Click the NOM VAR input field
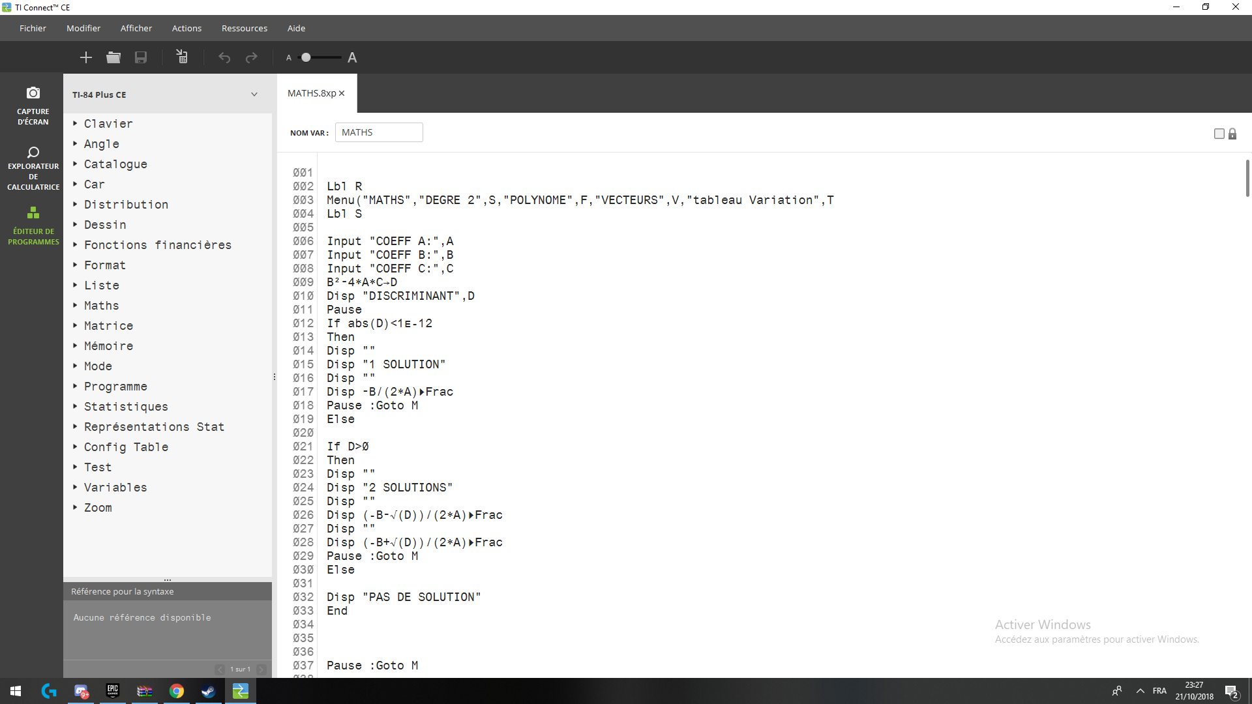Screen dimensions: 1252x704 pyautogui.click(x=378, y=132)
